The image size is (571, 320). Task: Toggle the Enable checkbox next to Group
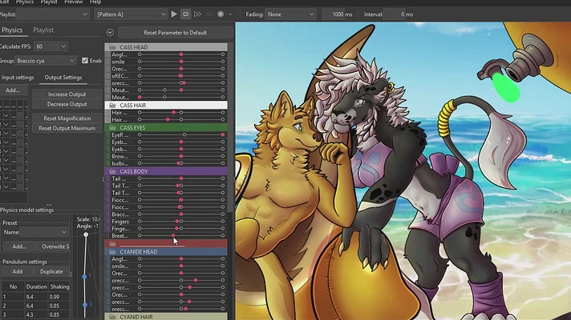(85, 61)
